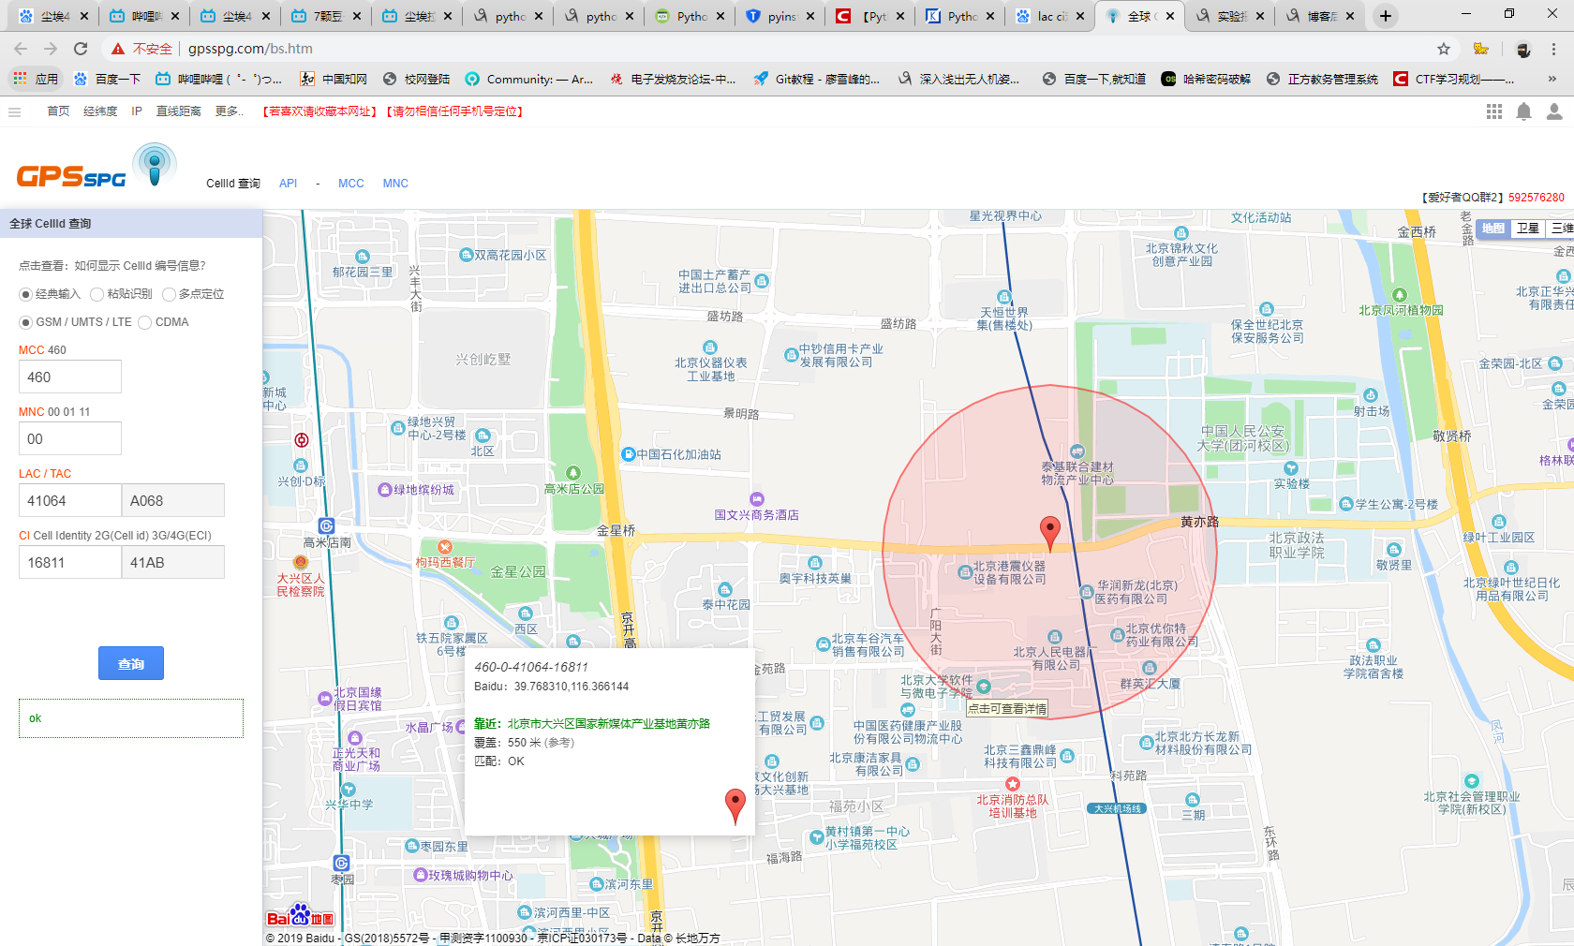Screen dimensions: 1574x946
Task: Click the 枣园 subway station icon
Action: (341, 863)
